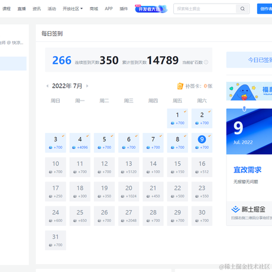Screen dimensions: 272x272
Task: Open the 资讯 menu item
Action: coord(37,9)
